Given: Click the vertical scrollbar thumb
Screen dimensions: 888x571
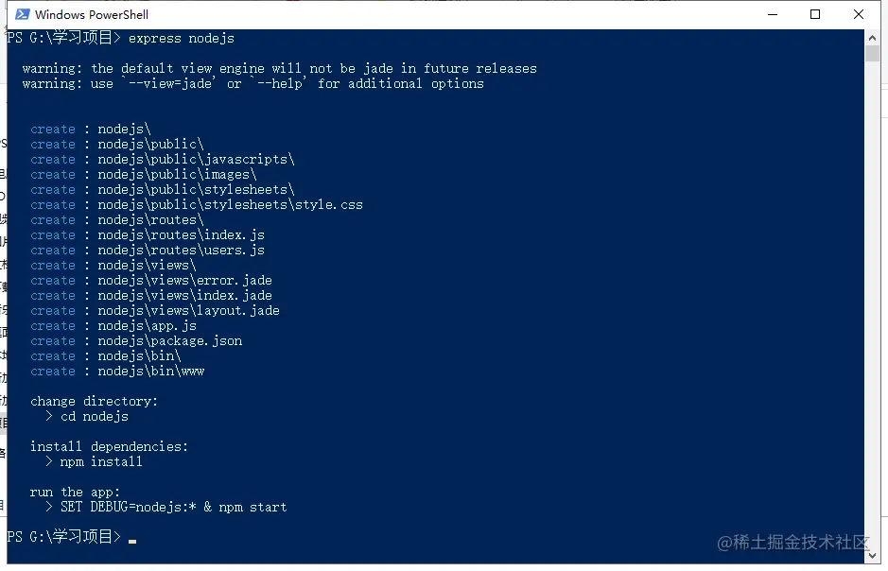Looking at the screenshot, I should [872, 53].
